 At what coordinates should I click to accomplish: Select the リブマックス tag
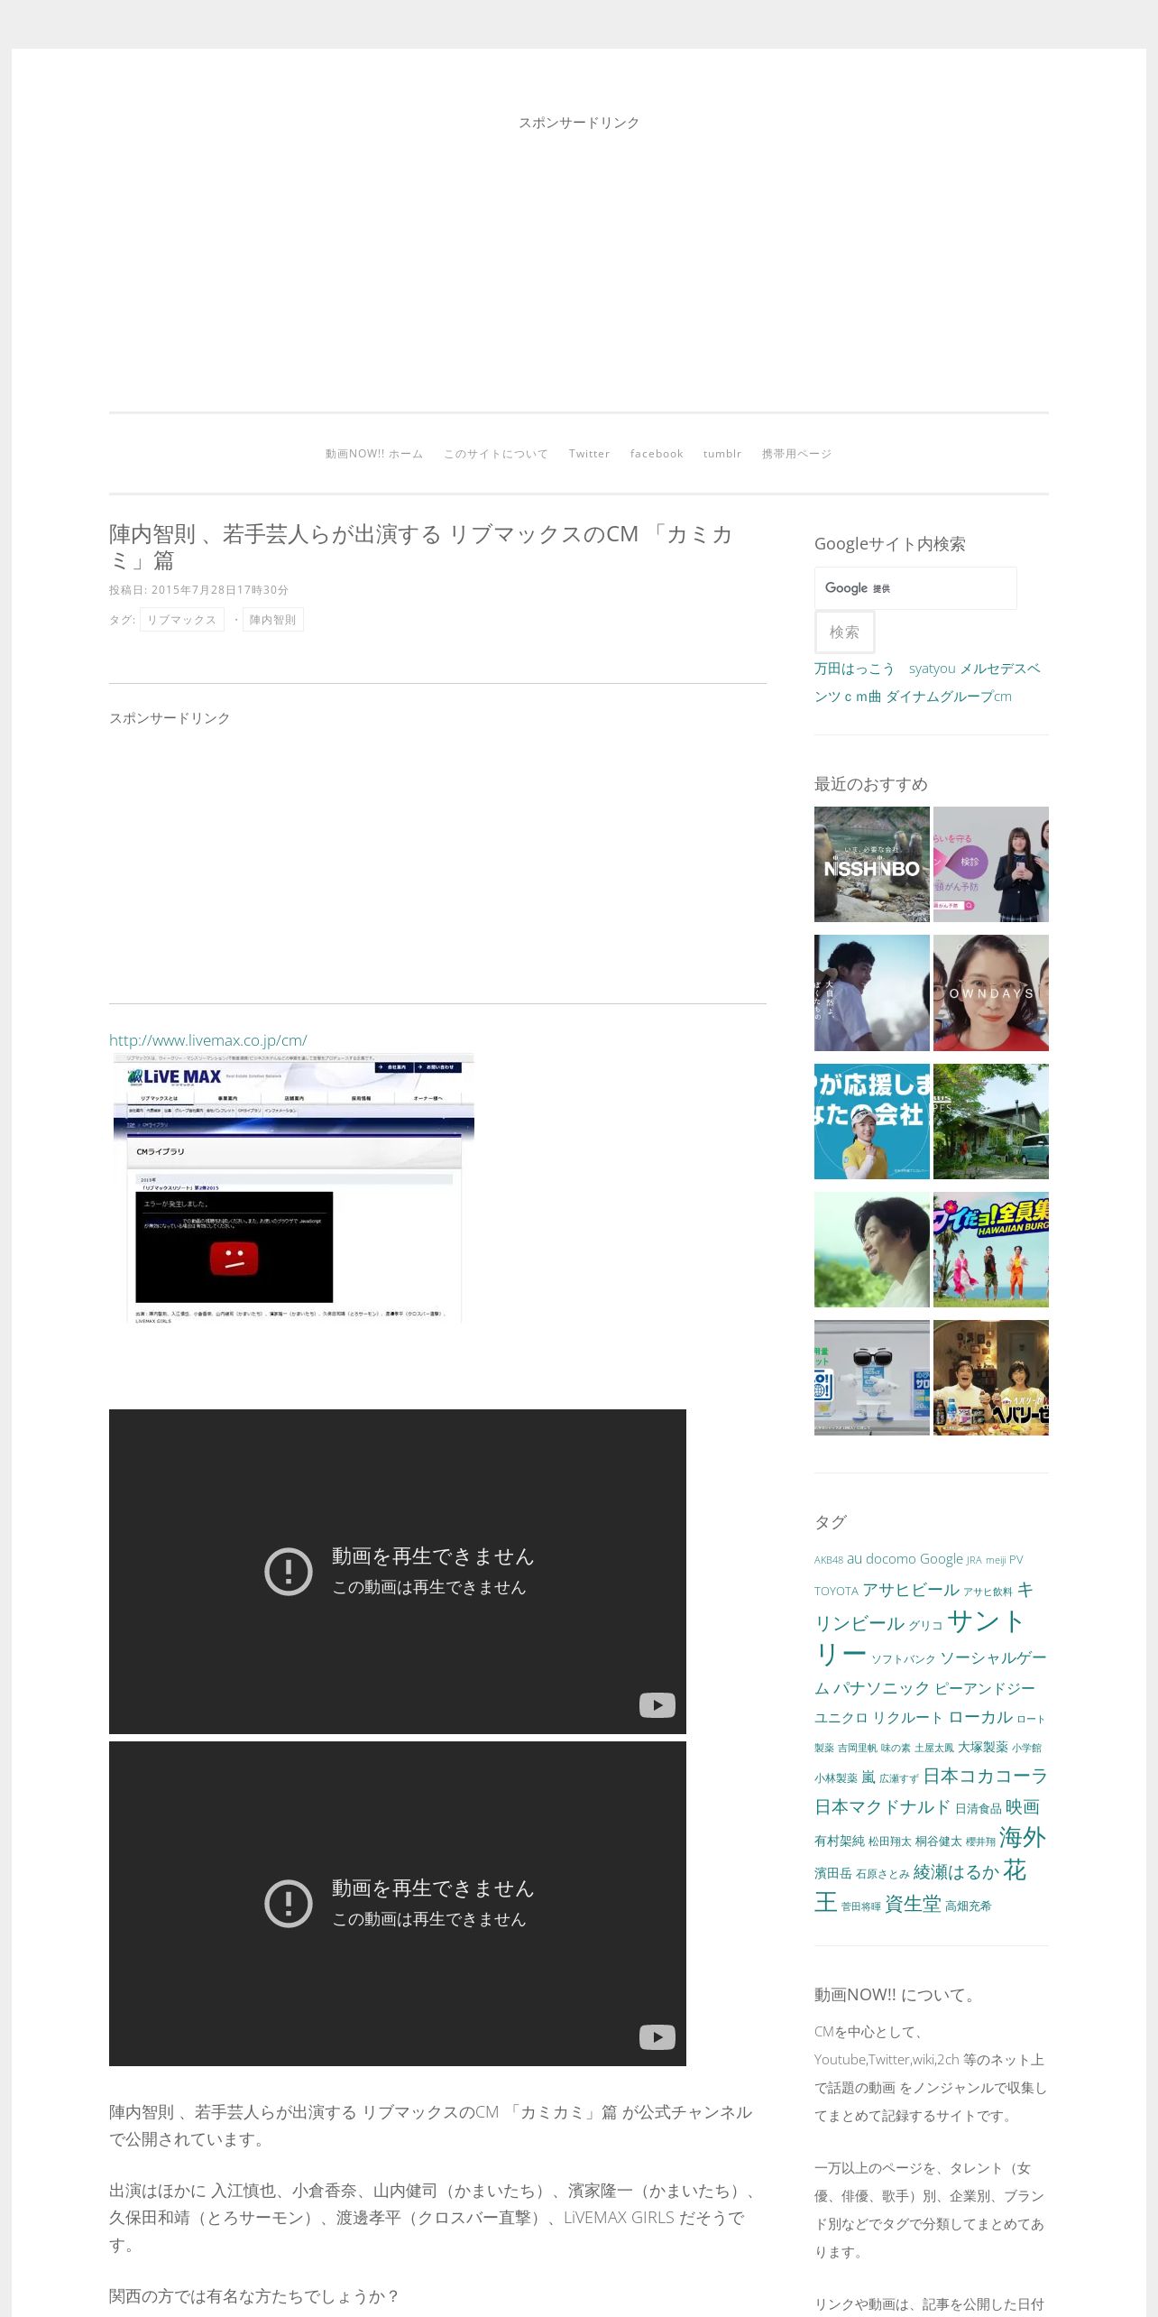click(182, 620)
